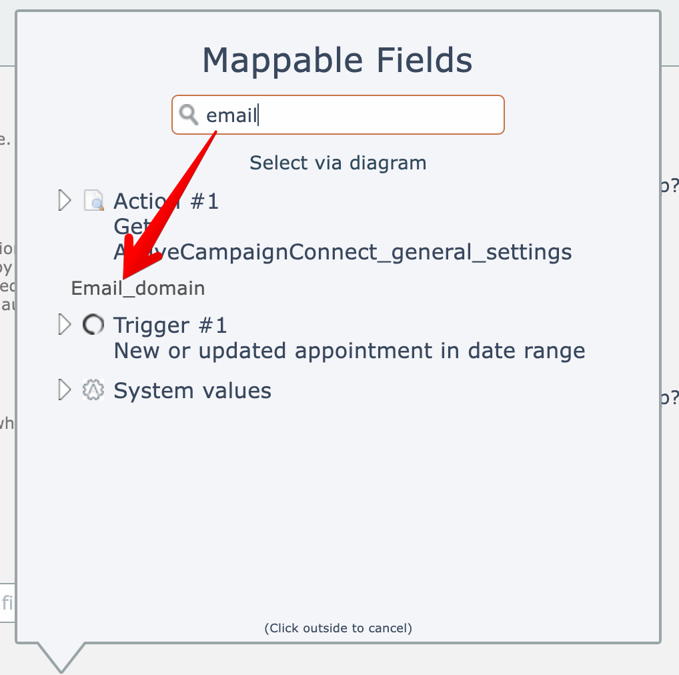Click the Trigger #1 circle icon

point(93,325)
